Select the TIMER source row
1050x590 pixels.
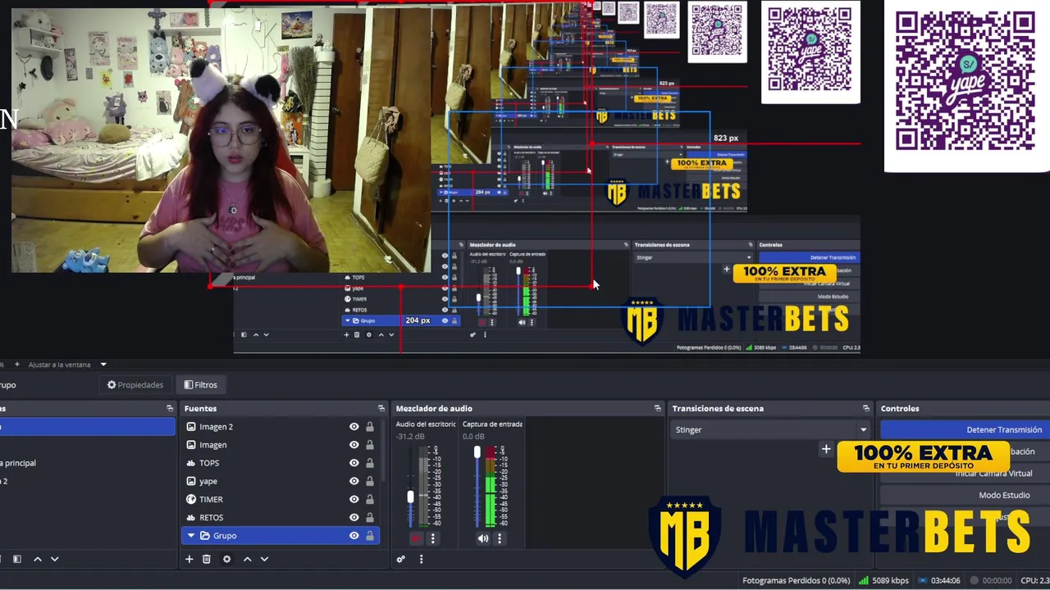[281, 499]
